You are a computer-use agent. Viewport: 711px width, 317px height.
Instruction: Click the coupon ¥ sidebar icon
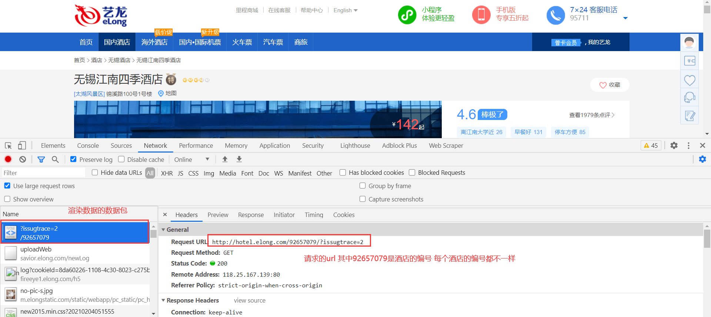[x=690, y=61]
